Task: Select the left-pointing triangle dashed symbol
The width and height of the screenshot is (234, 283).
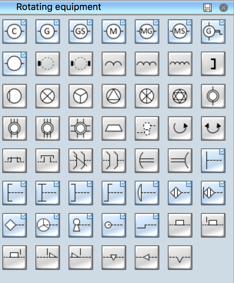Action: (147, 258)
